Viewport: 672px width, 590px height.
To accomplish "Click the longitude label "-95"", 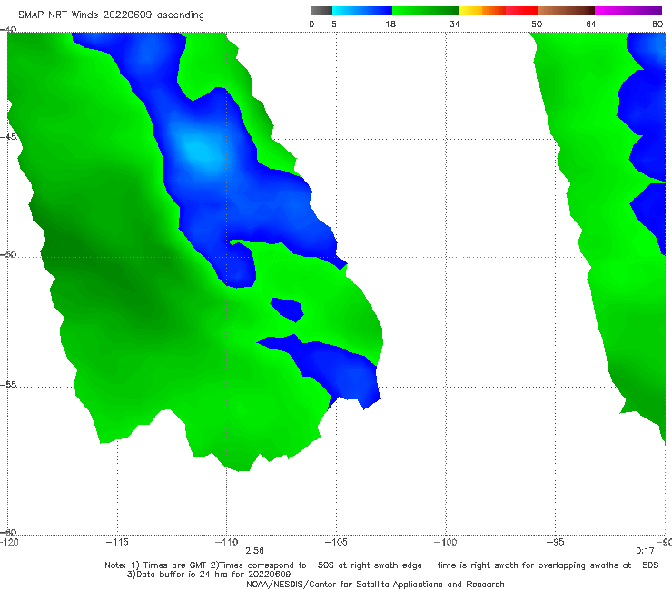I will click(x=555, y=542).
